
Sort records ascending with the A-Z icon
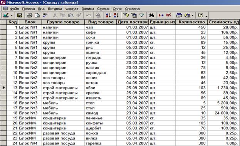(108, 15)
